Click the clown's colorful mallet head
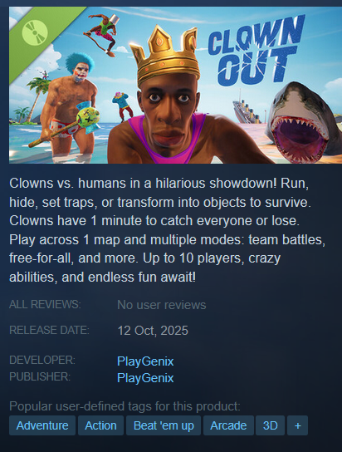342x452 pixels. click(x=88, y=117)
